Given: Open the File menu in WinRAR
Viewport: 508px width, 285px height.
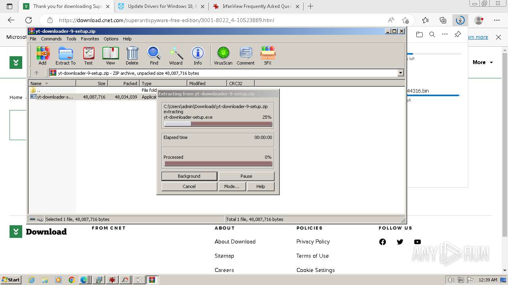Looking at the screenshot, I should [x=33, y=39].
